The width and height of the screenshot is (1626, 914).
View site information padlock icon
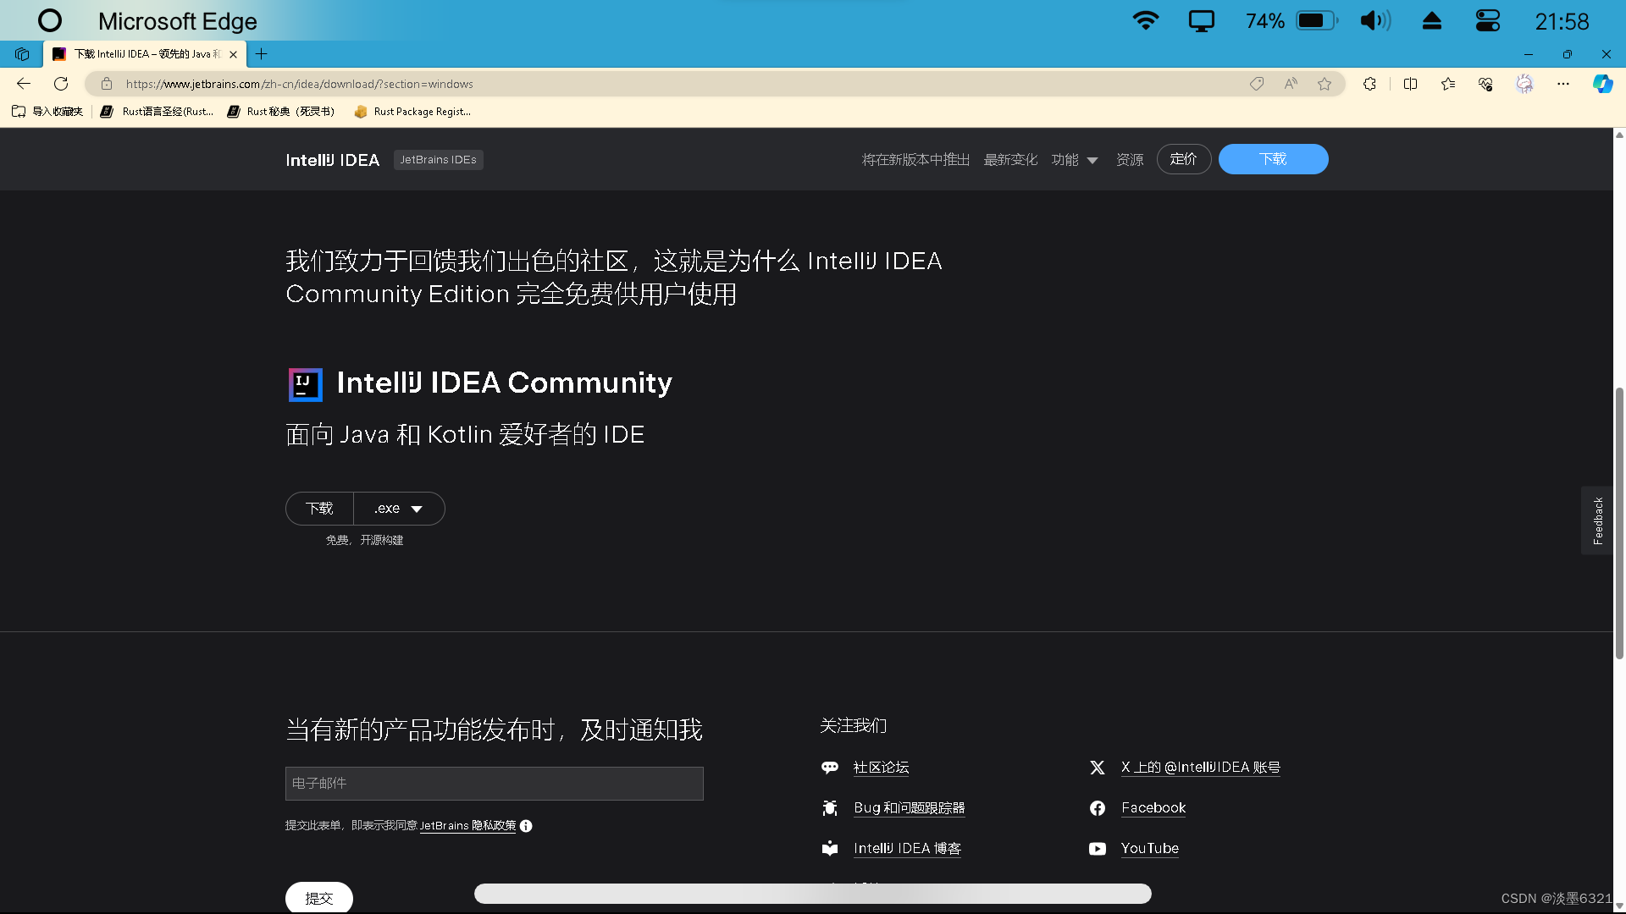pos(107,84)
